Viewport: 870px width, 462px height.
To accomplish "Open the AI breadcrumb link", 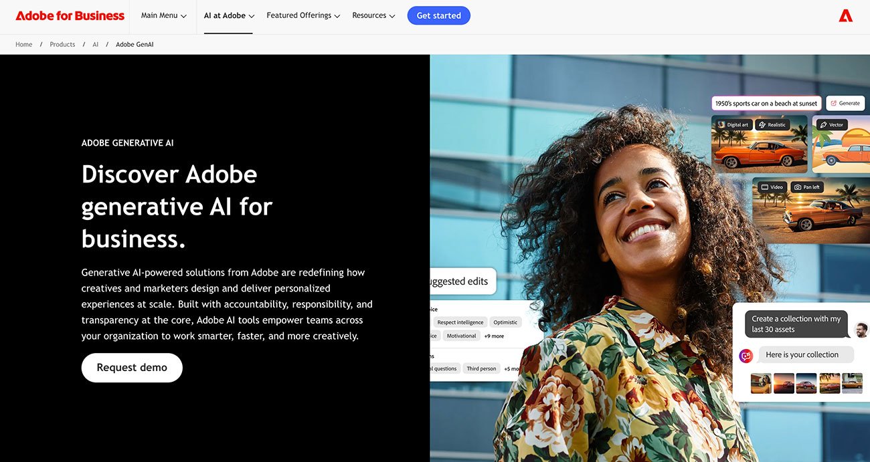I will [96, 44].
